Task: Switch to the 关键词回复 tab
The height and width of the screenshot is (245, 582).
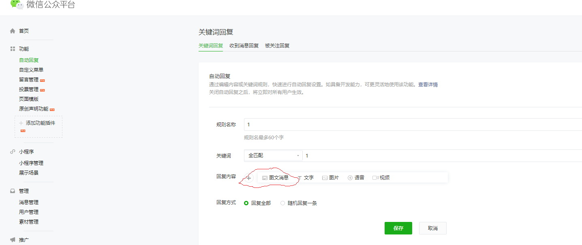Action: [211, 46]
